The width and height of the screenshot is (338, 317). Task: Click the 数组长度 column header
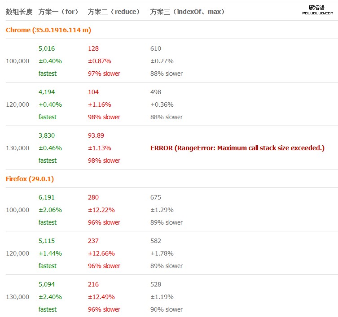(19, 12)
